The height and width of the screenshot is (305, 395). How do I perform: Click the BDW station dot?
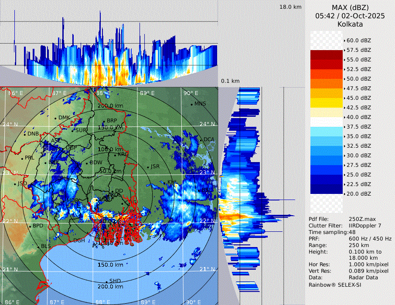point(86,163)
